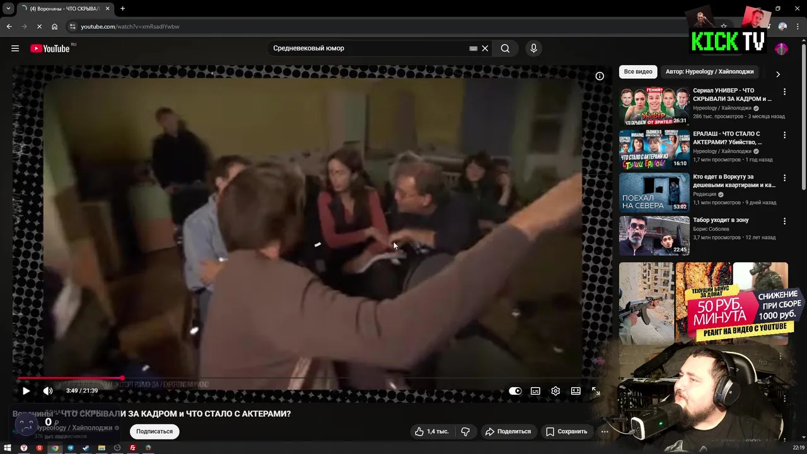Screen dimensions: 807x454
Task: Open Сериал УНИВЕР video thumbnail
Action: pyautogui.click(x=654, y=106)
